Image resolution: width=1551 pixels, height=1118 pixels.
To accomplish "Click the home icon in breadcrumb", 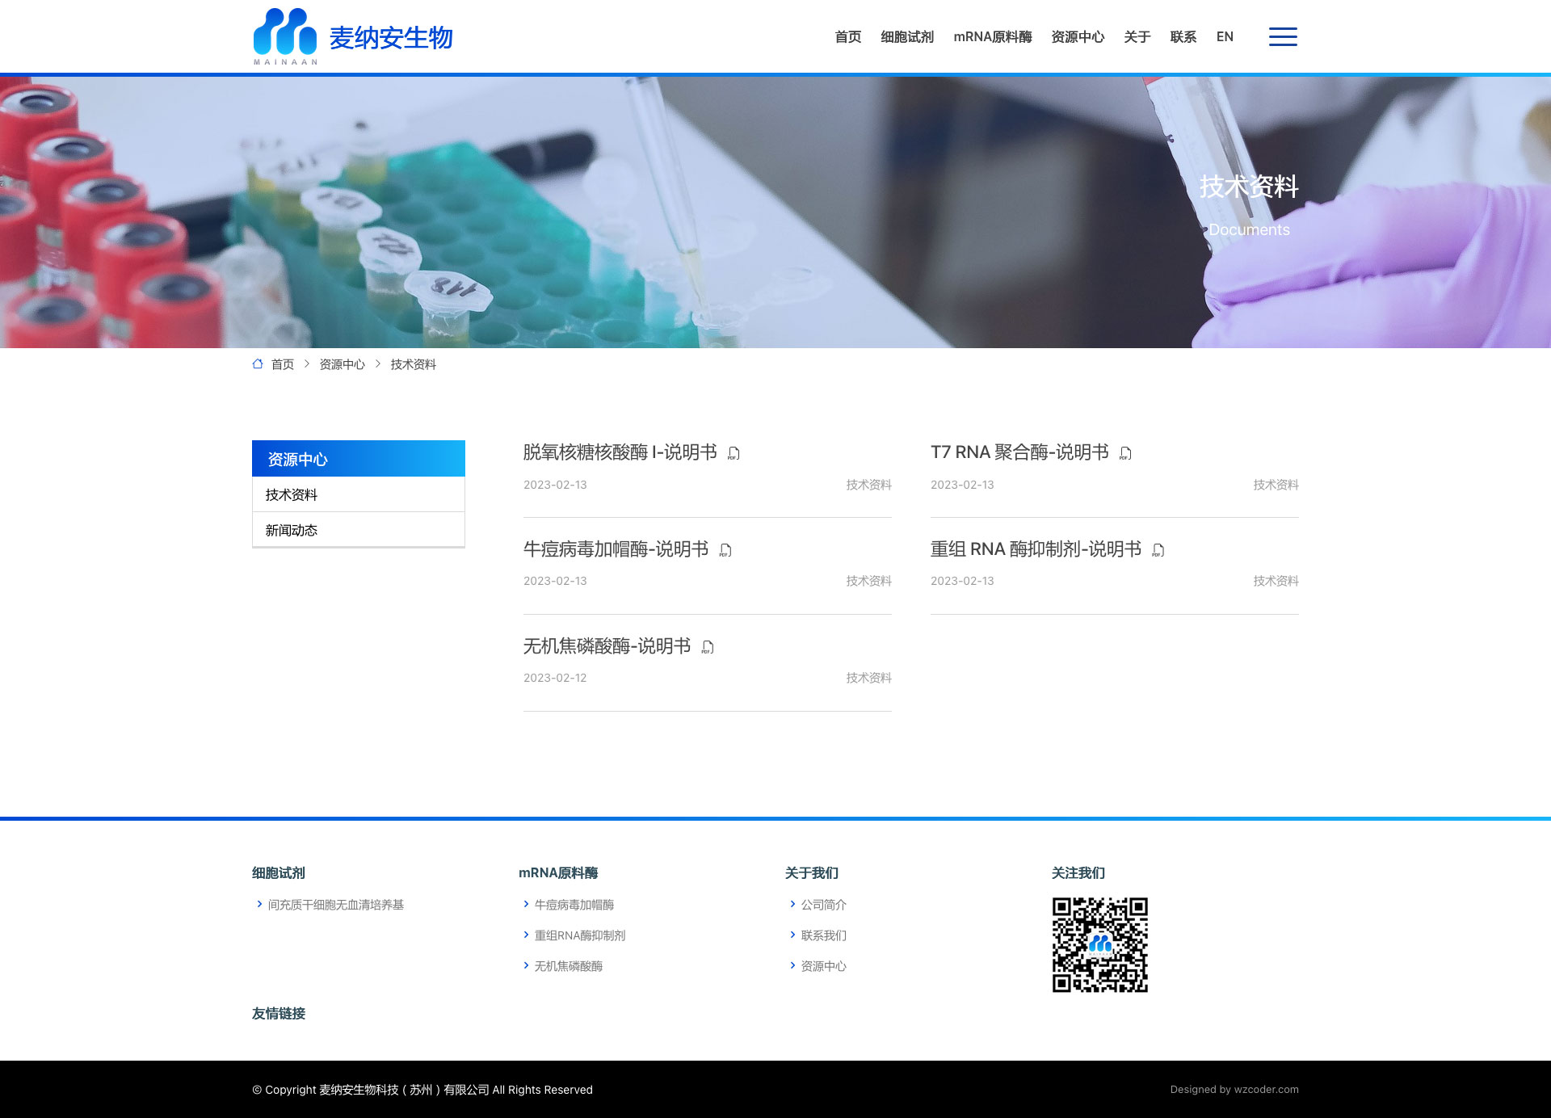I will click(258, 364).
